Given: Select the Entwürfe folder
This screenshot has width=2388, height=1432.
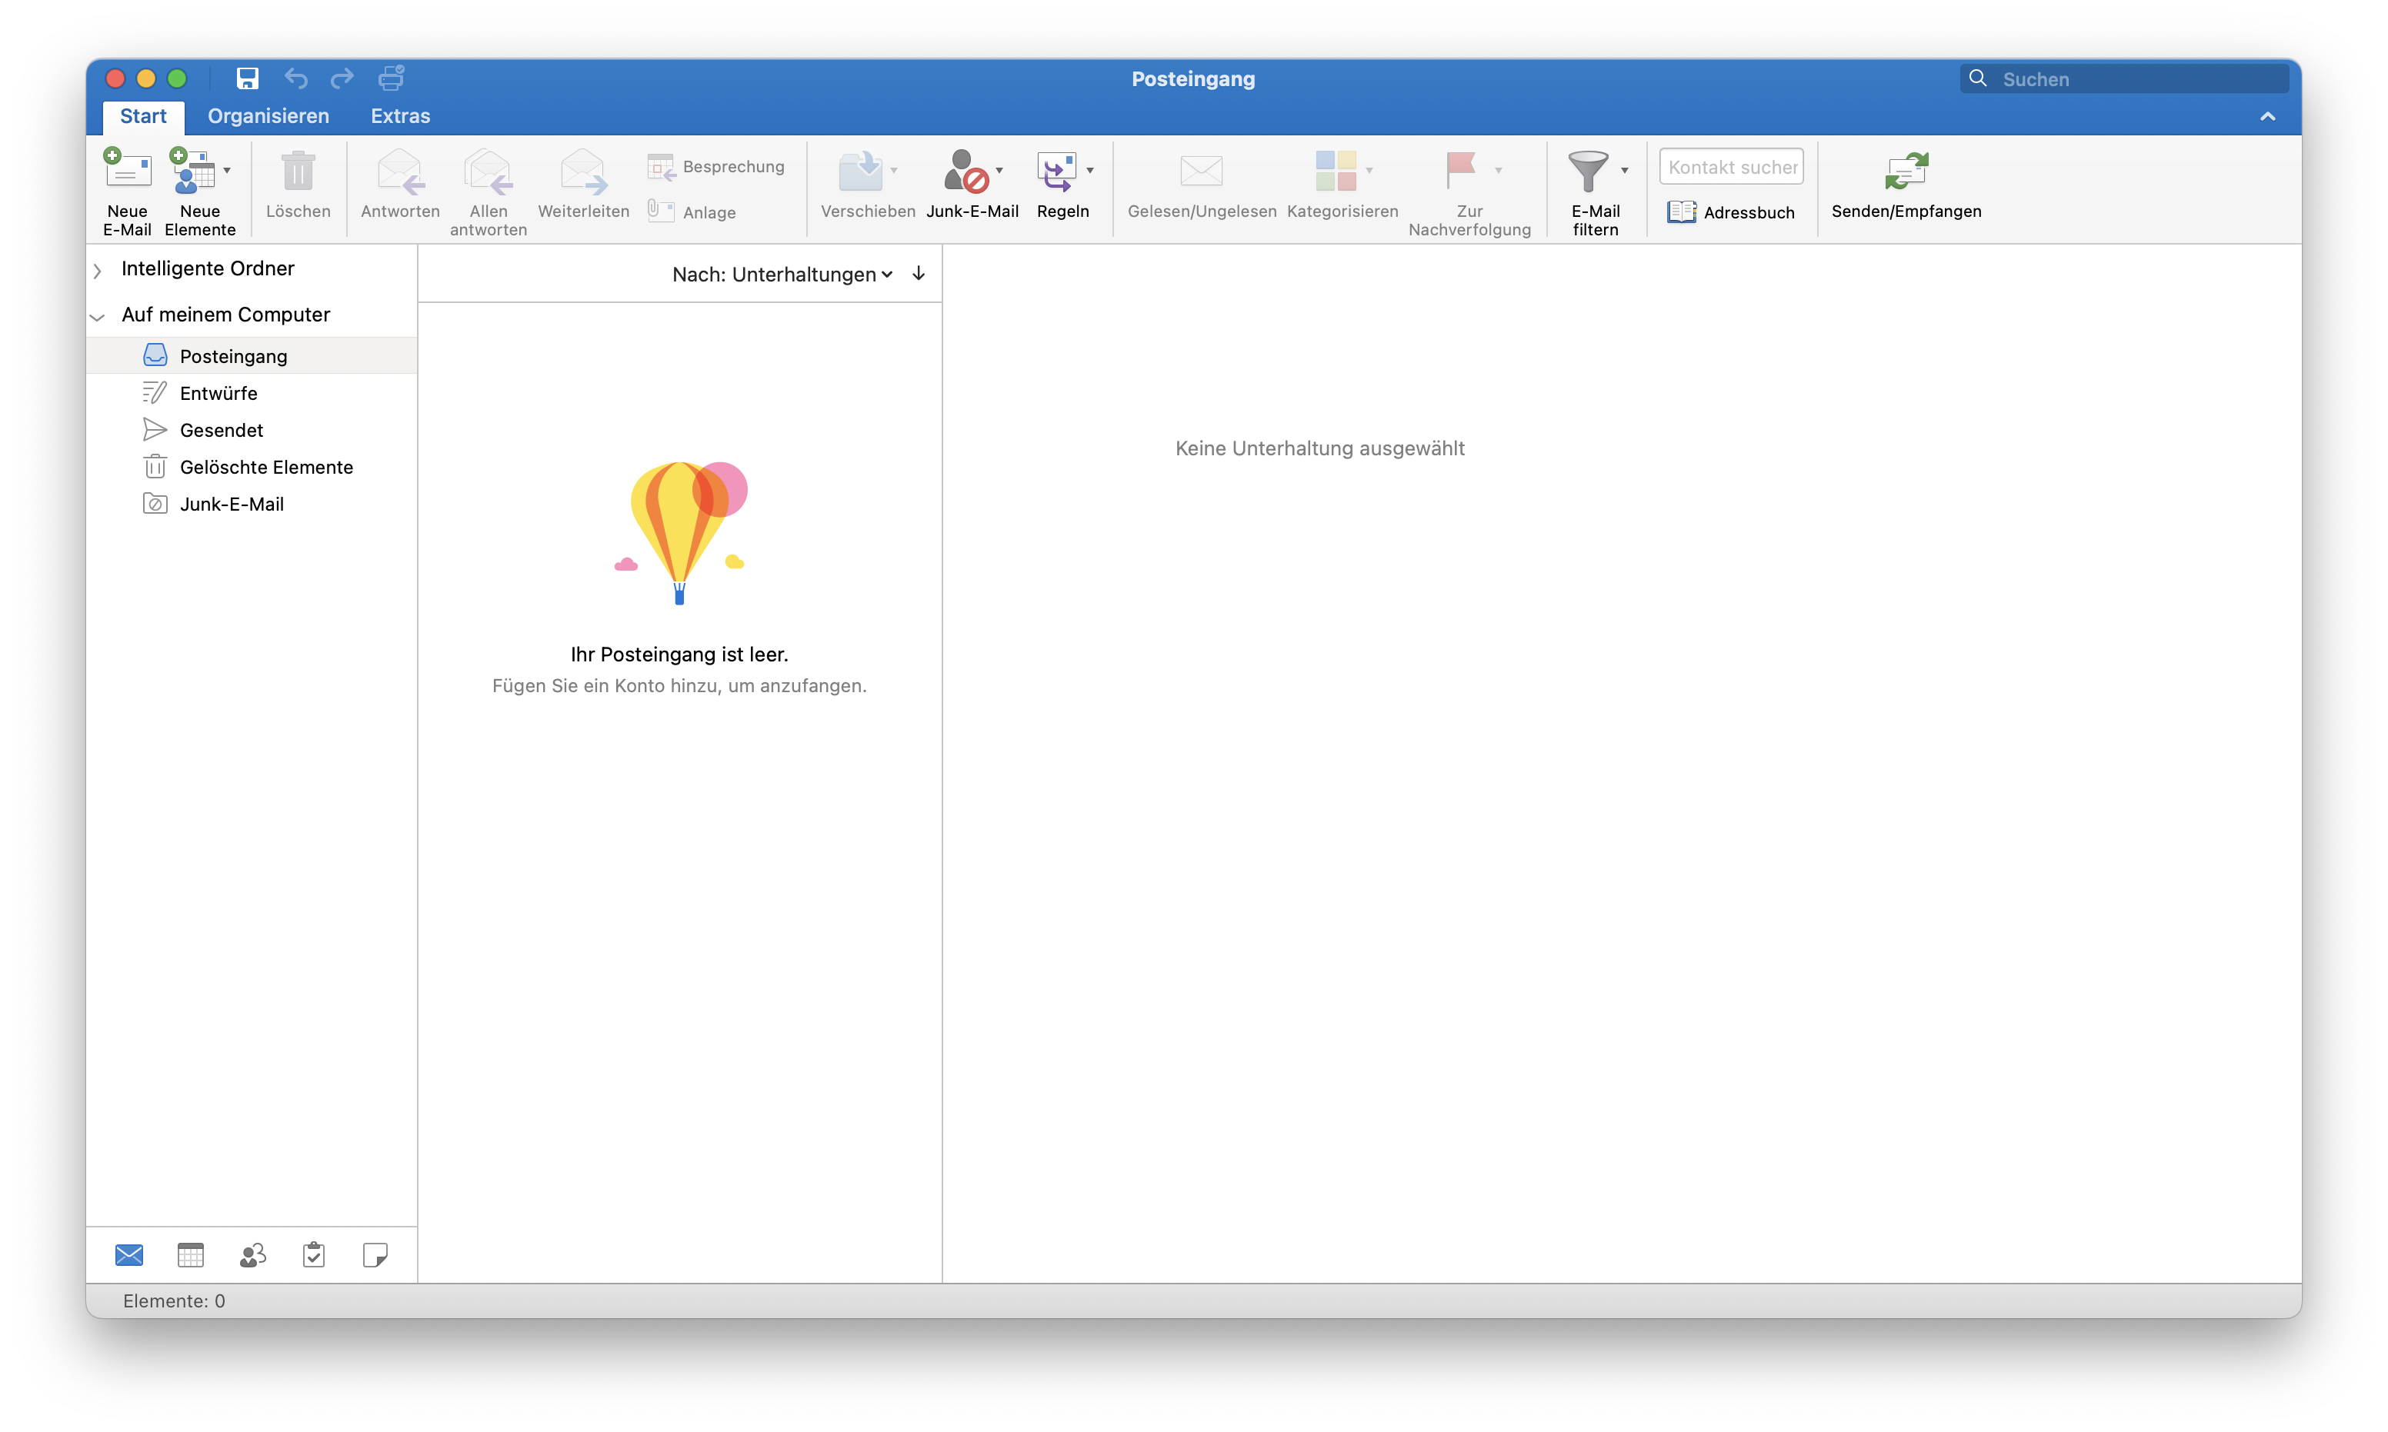Looking at the screenshot, I should (x=218, y=393).
